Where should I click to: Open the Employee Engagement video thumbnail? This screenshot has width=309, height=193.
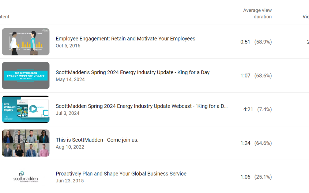point(25,42)
